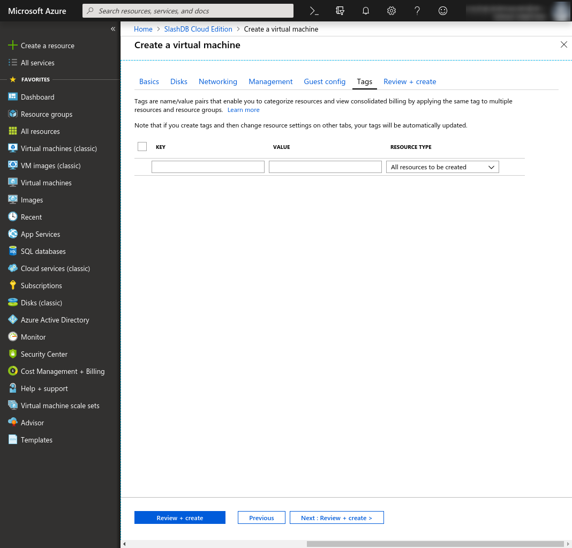The height and width of the screenshot is (548, 572).
Task: Click the Azure Active Directory icon
Action: point(13,320)
